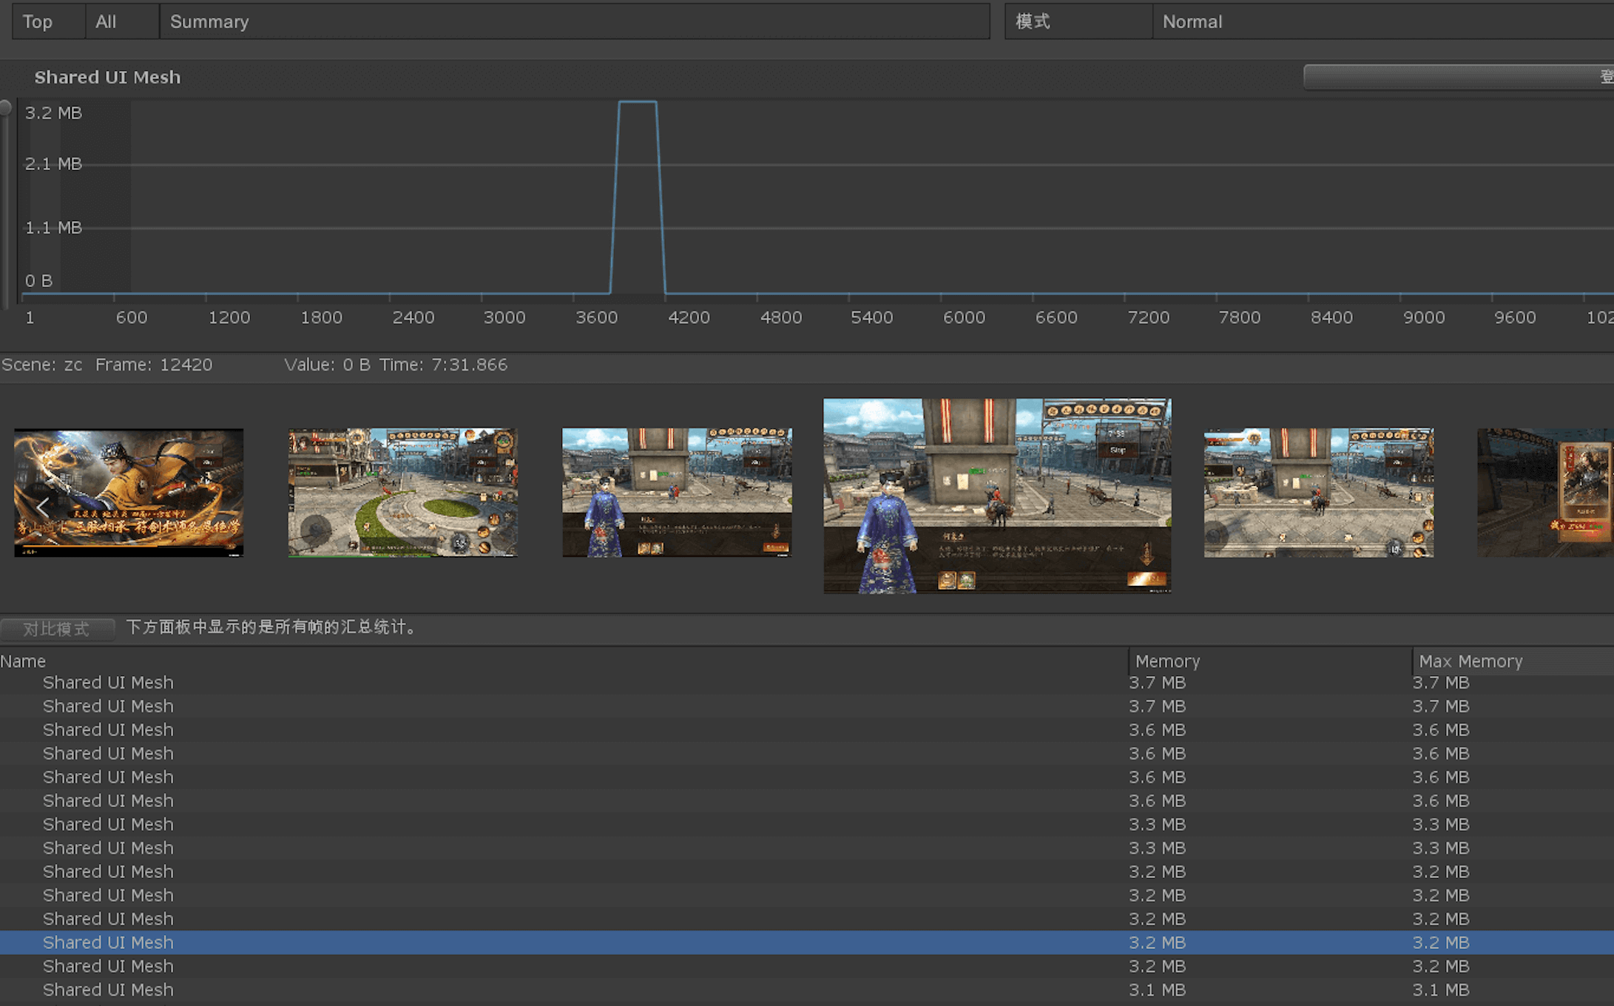Select the town plaza screenshot thumbnail
The width and height of the screenshot is (1614, 1006).
coord(402,493)
